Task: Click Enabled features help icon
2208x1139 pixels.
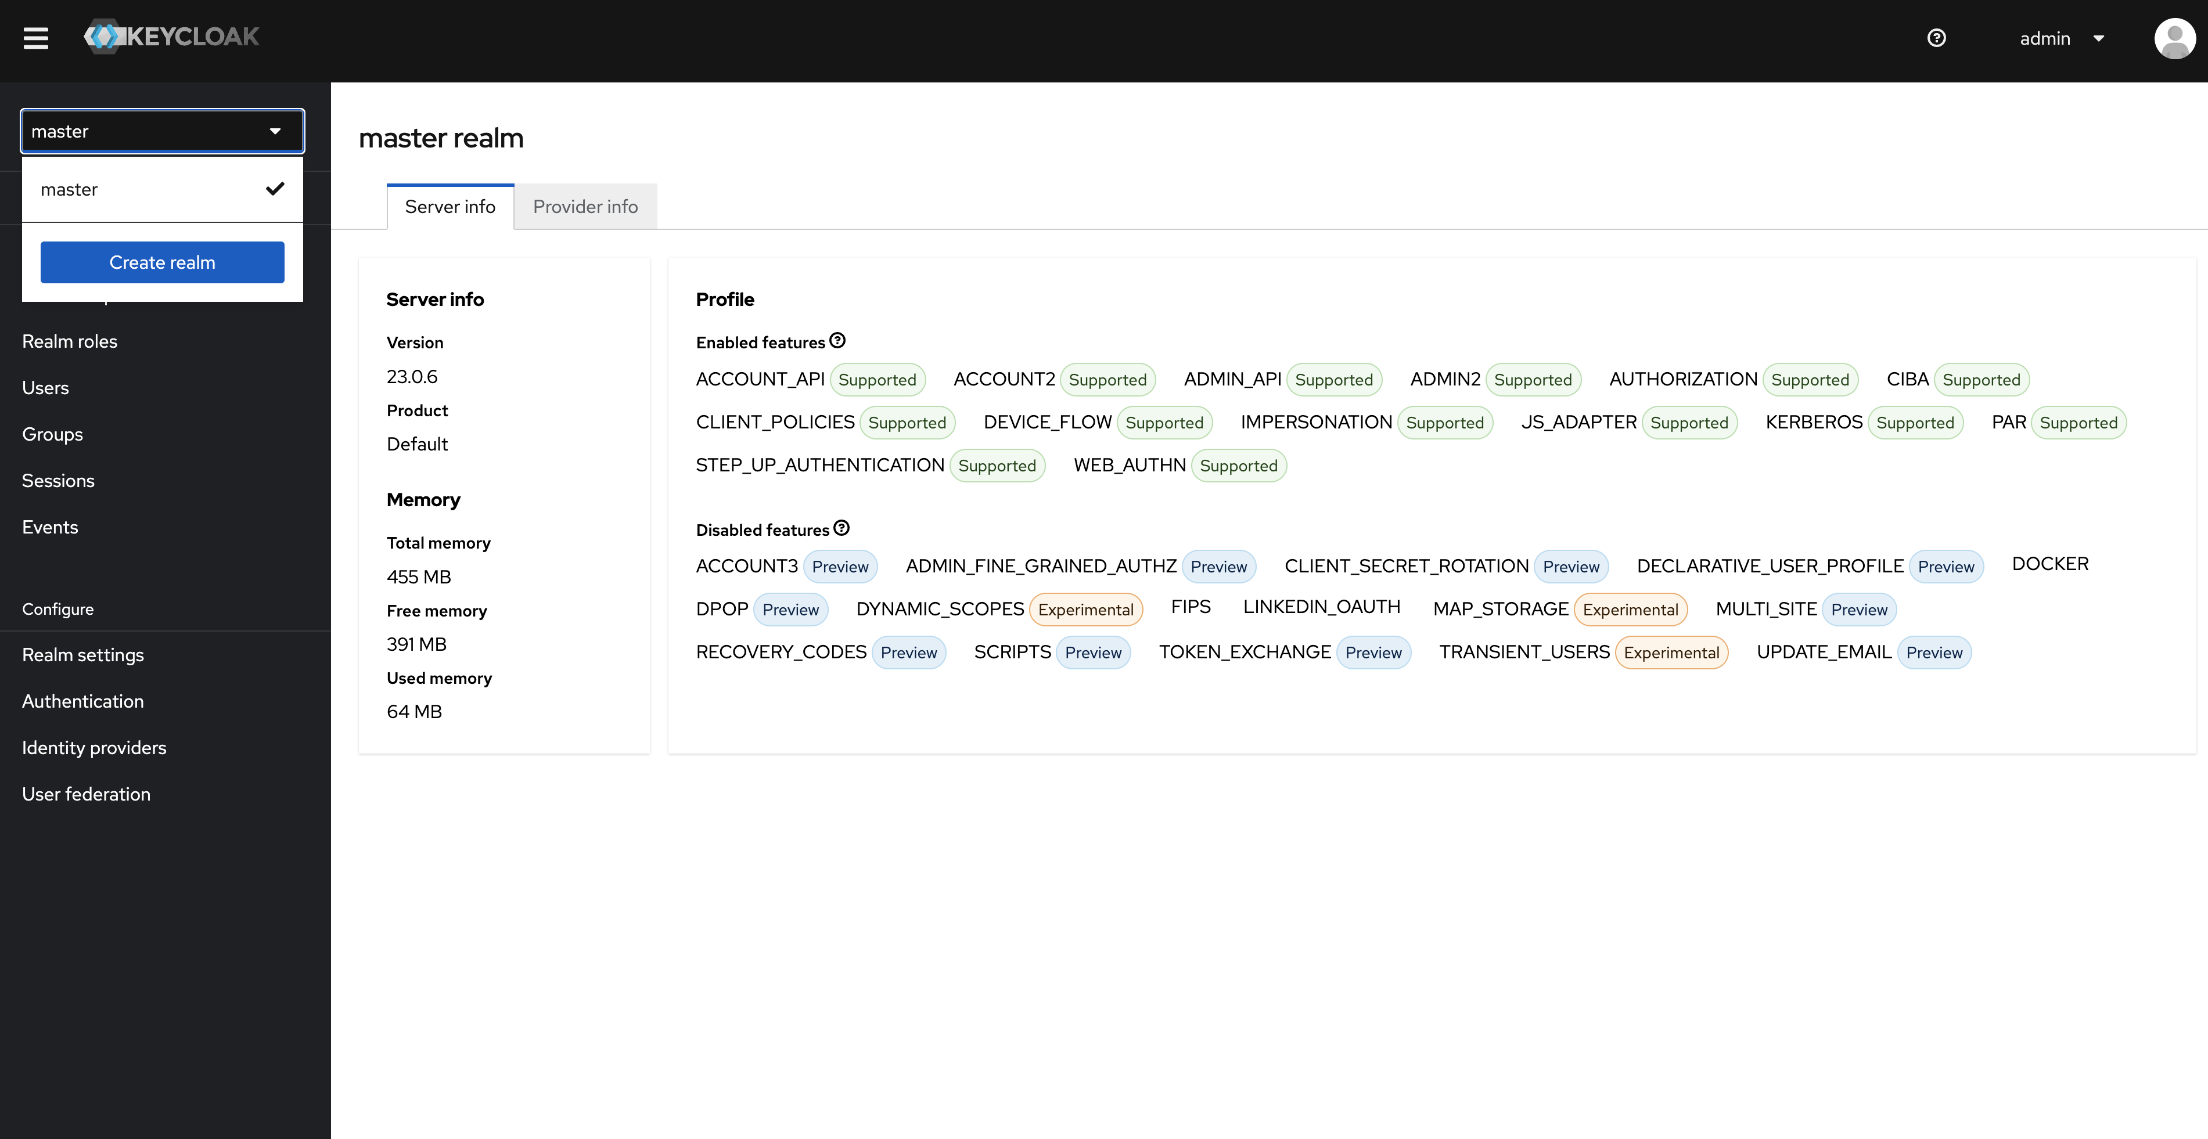Action: click(837, 340)
